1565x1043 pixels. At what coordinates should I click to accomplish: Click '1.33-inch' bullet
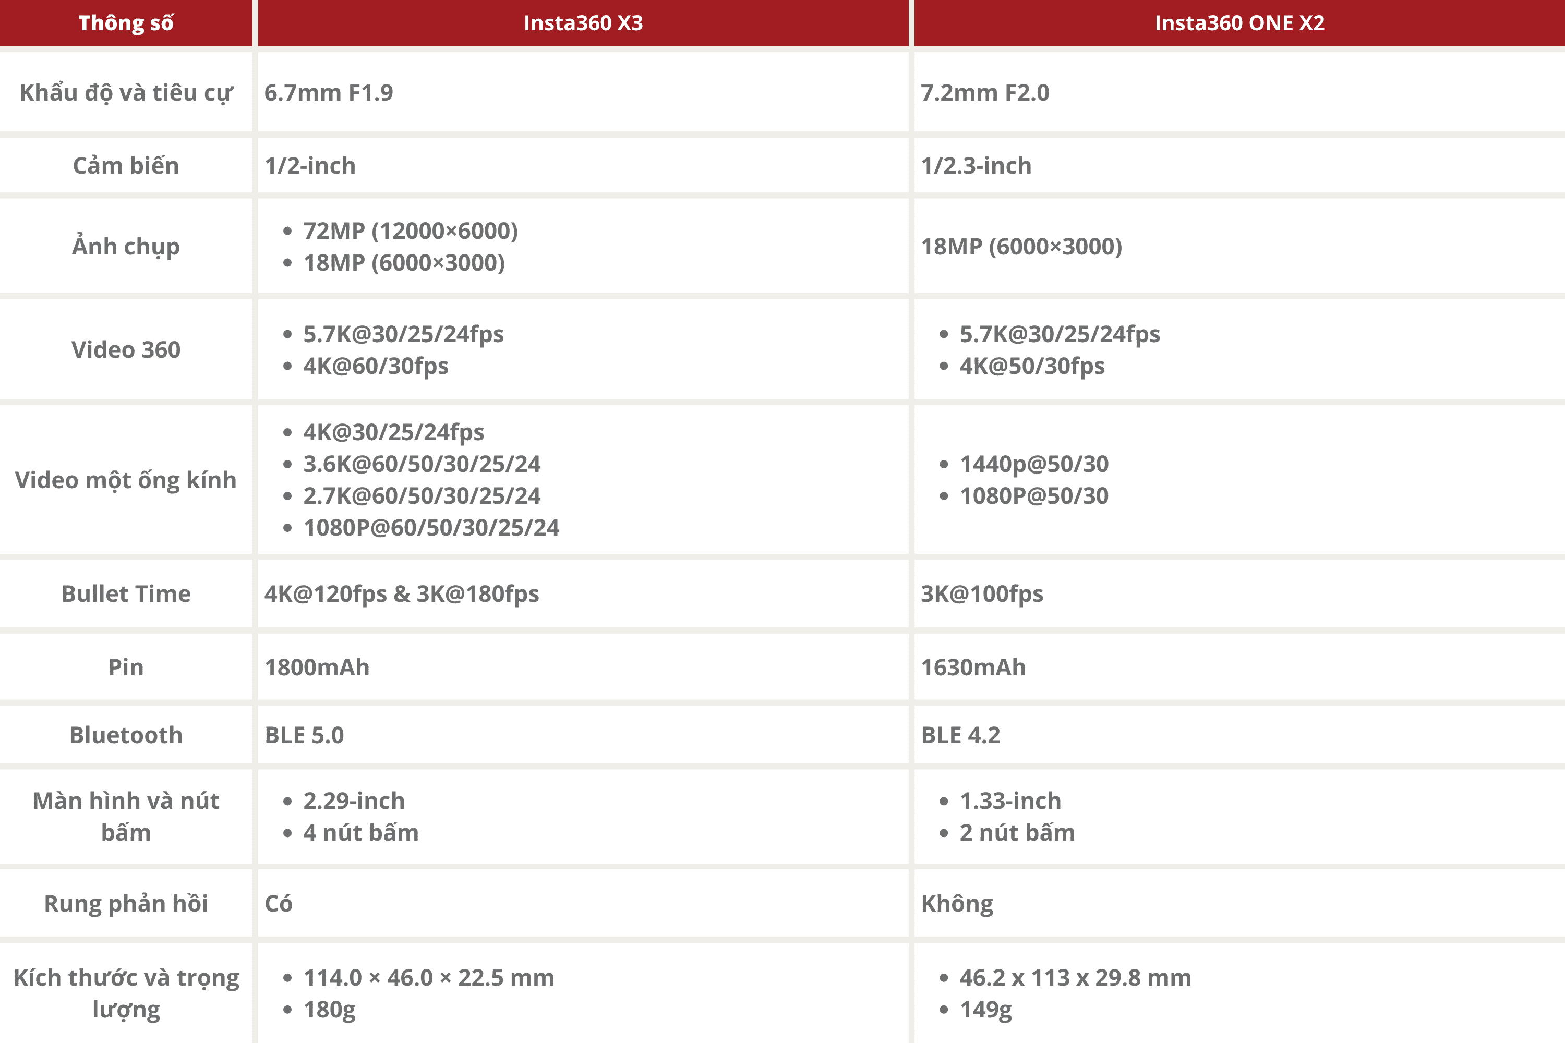coord(1010,800)
